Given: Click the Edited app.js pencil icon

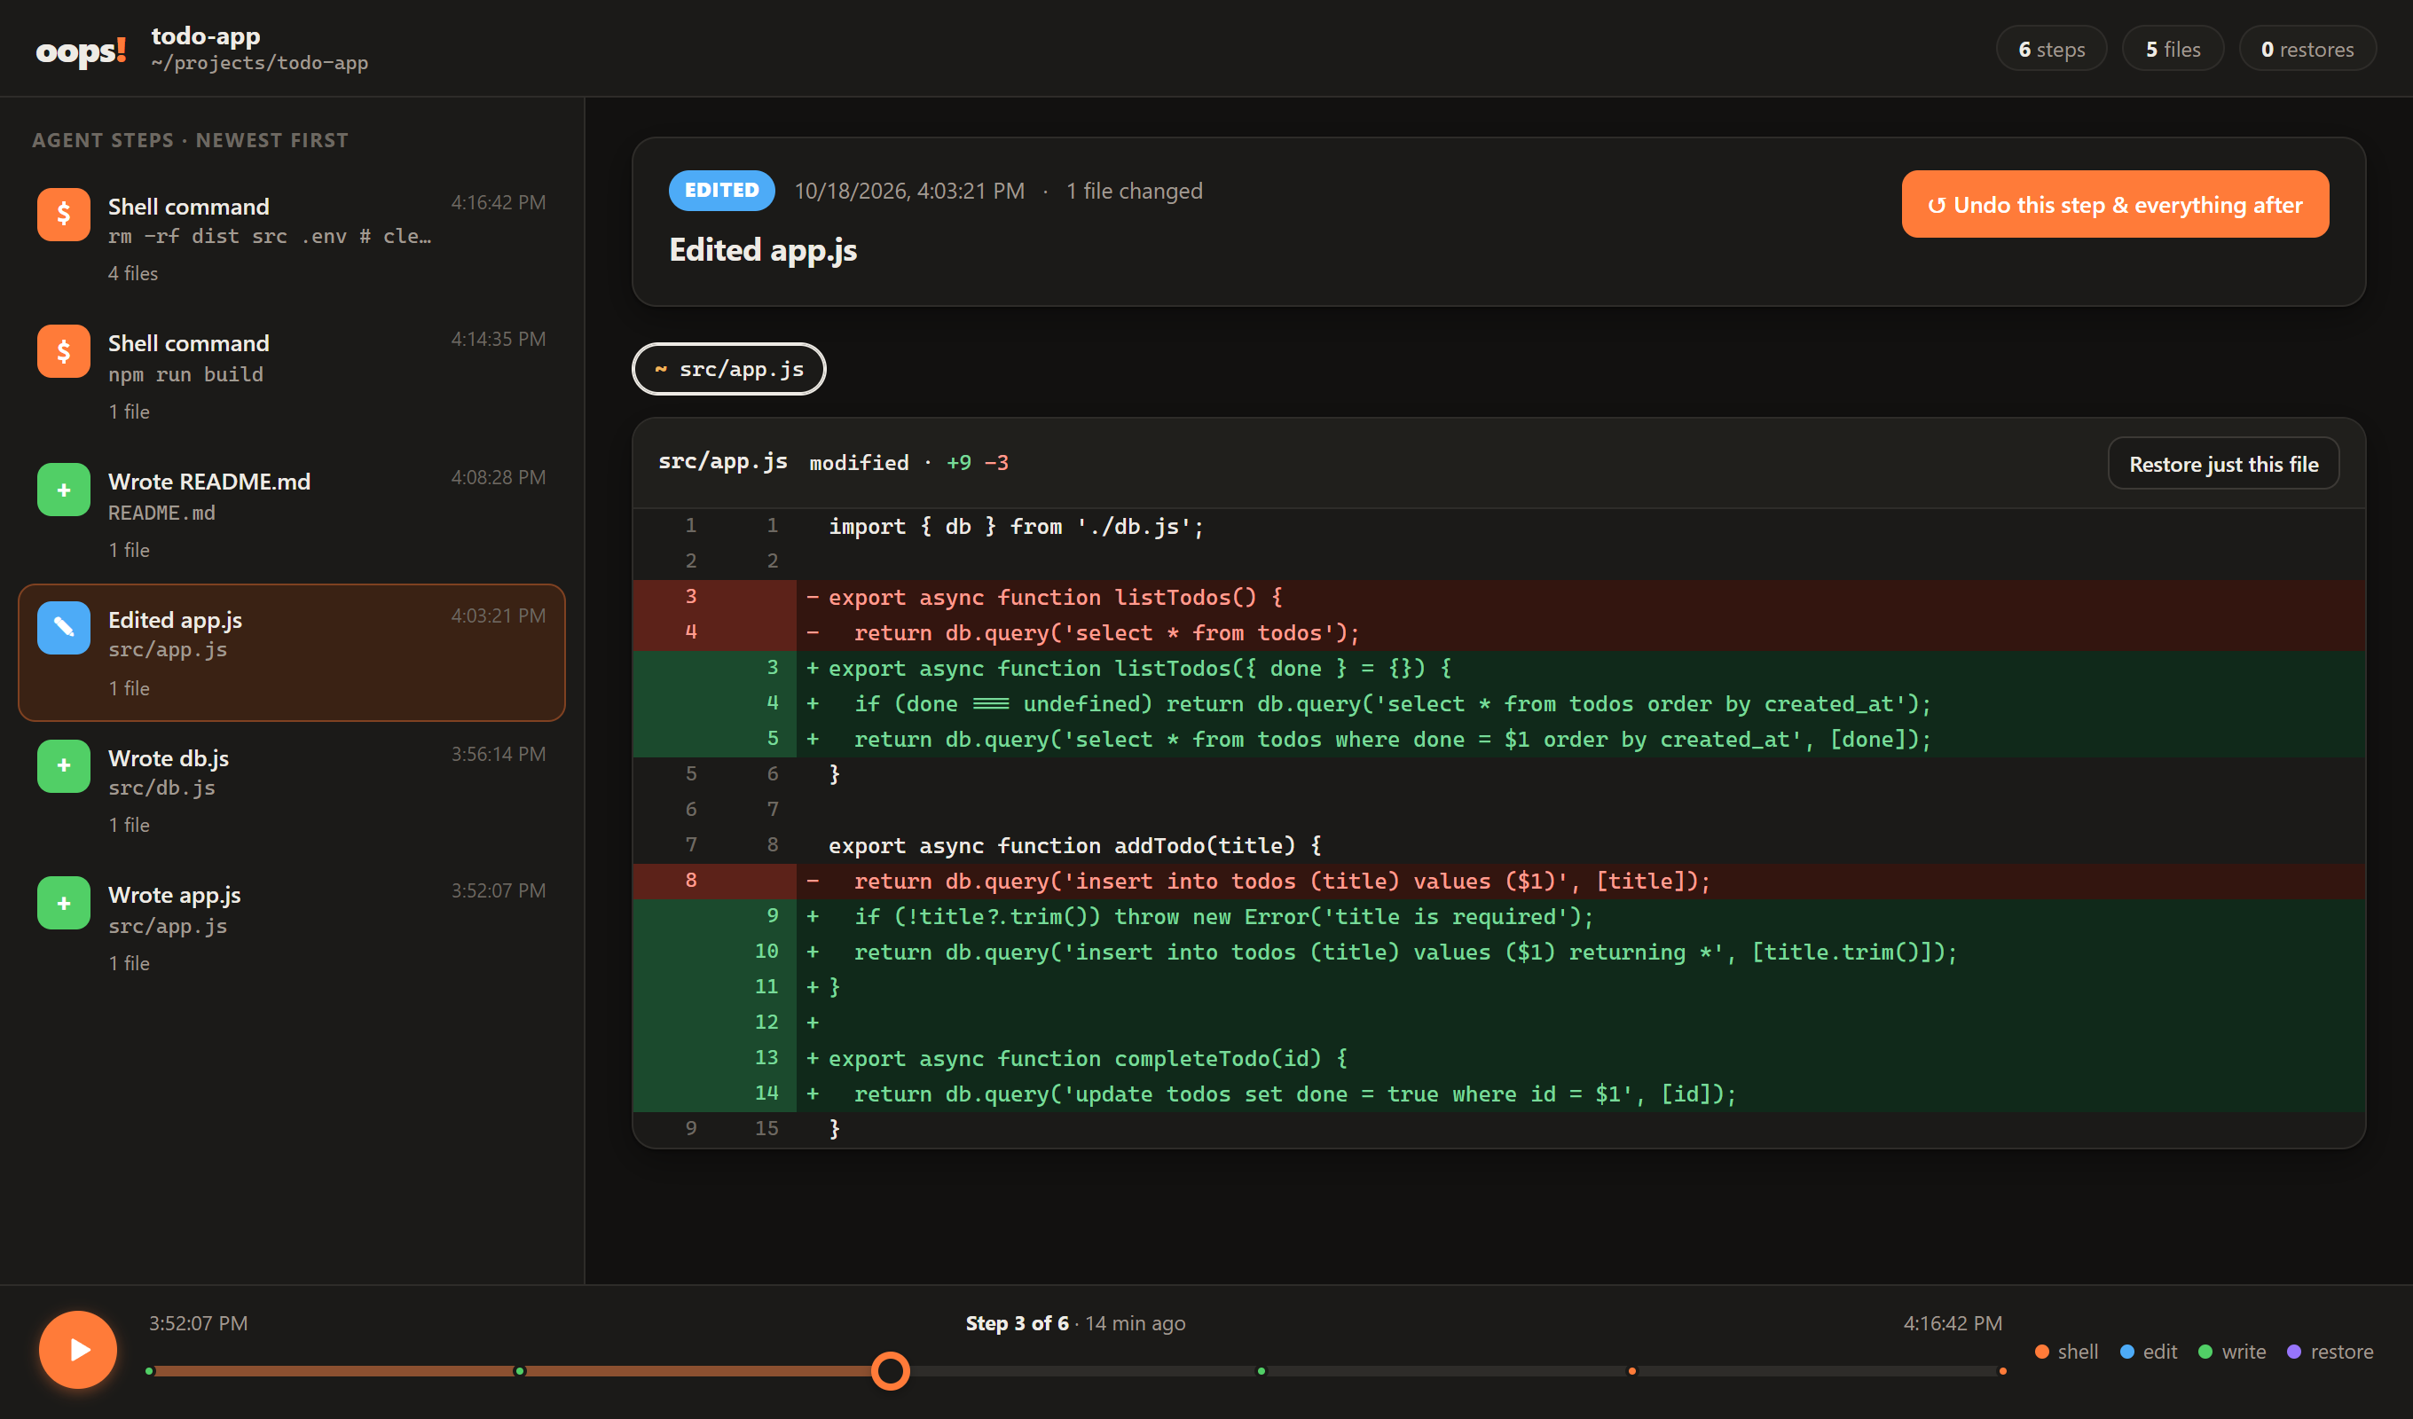Looking at the screenshot, I should (63, 627).
